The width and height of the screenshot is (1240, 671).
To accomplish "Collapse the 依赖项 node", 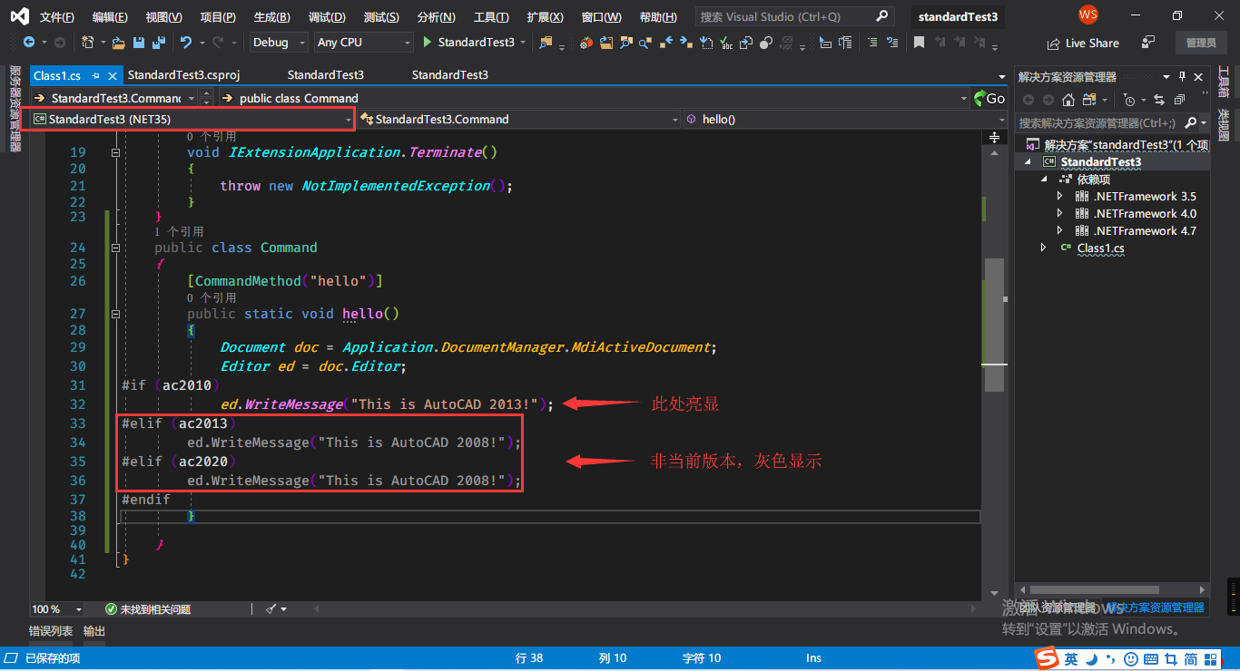I will coord(1044,180).
